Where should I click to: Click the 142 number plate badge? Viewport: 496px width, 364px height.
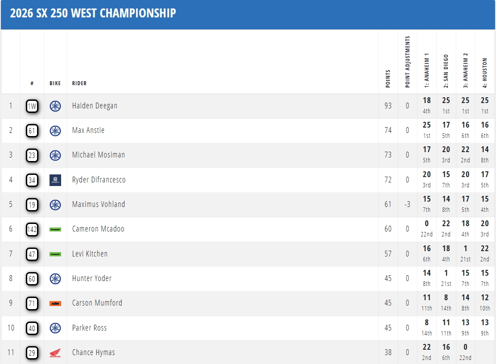(32, 229)
